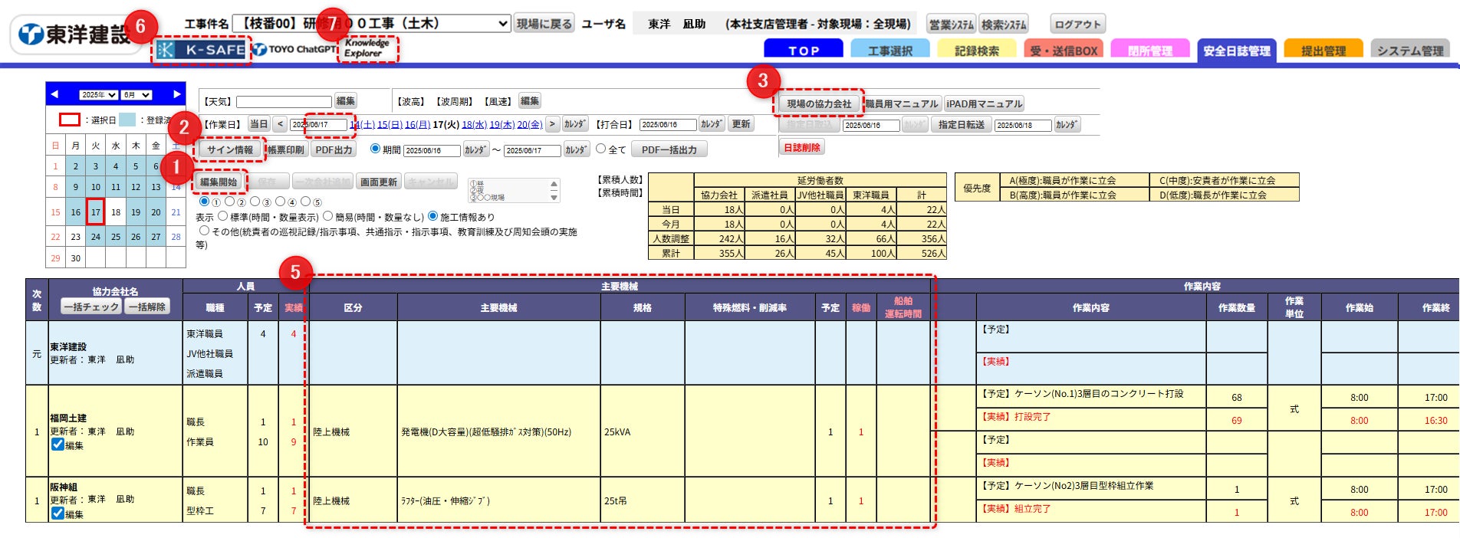Go to previous month in calendar

pos(54,94)
